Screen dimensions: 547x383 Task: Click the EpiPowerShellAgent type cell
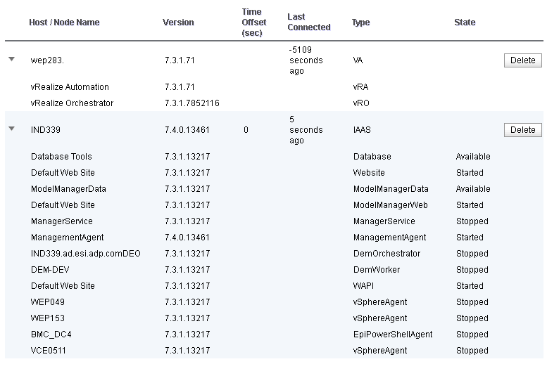pyautogui.click(x=393, y=335)
